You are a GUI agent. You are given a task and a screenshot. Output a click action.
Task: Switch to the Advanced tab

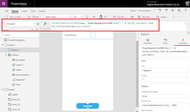(183, 41)
